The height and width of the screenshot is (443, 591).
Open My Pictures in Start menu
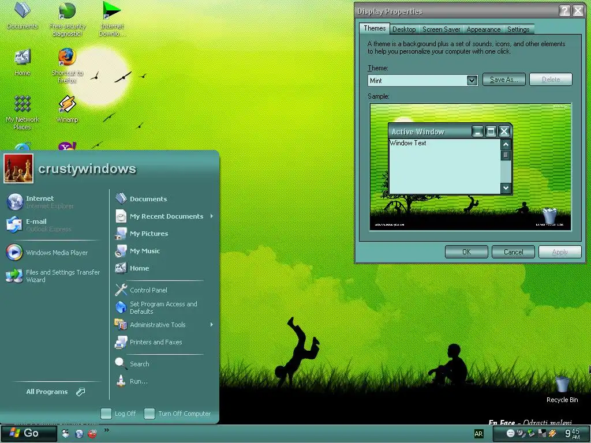[x=142, y=234]
